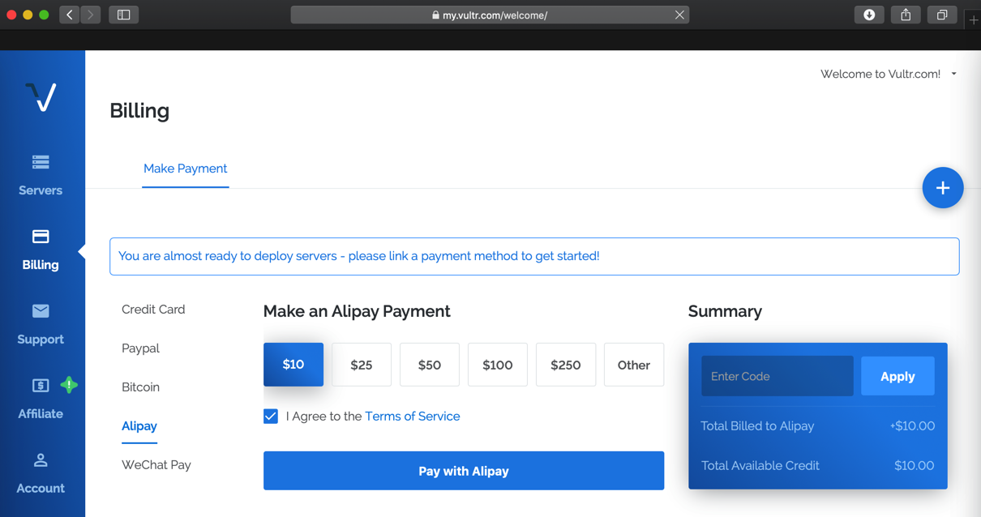
Task: Open the Terms of Service link
Action: coord(412,417)
